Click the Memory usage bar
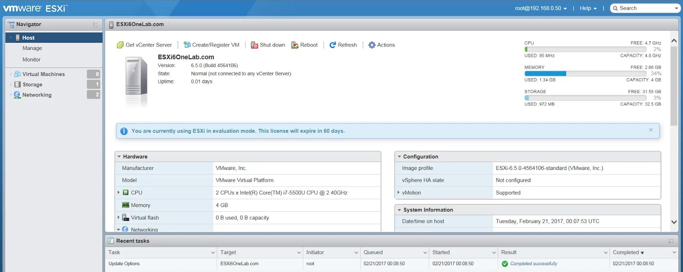 585,74
